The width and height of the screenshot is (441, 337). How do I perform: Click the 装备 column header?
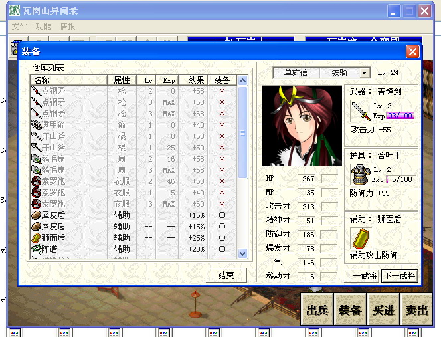pyautogui.click(x=222, y=80)
